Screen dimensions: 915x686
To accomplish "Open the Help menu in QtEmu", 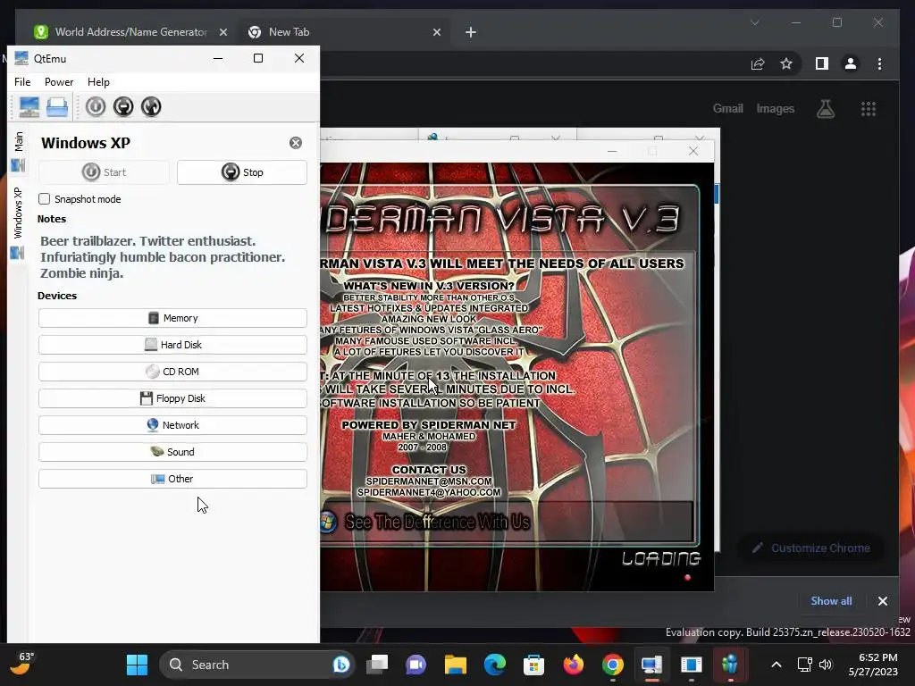I will (98, 82).
